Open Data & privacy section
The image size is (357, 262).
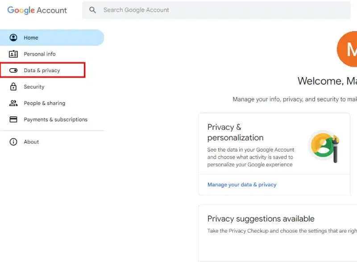pyautogui.click(x=42, y=70)
